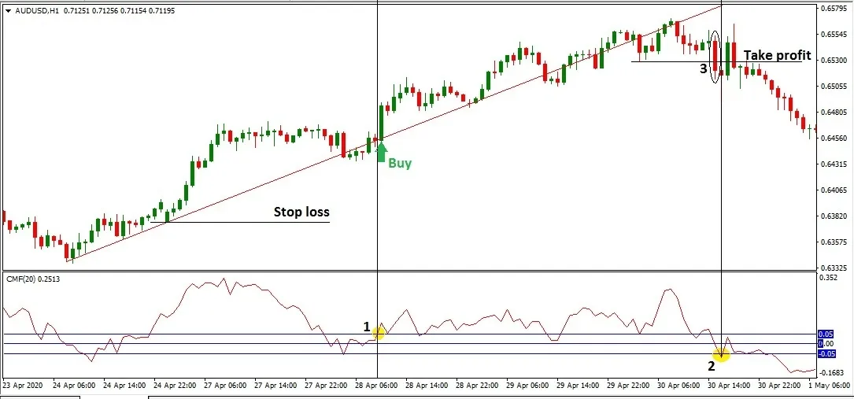Click the 0.63575 price axis label
The image size is (854, 399).
pyautogui.click(x=834, y=242)
